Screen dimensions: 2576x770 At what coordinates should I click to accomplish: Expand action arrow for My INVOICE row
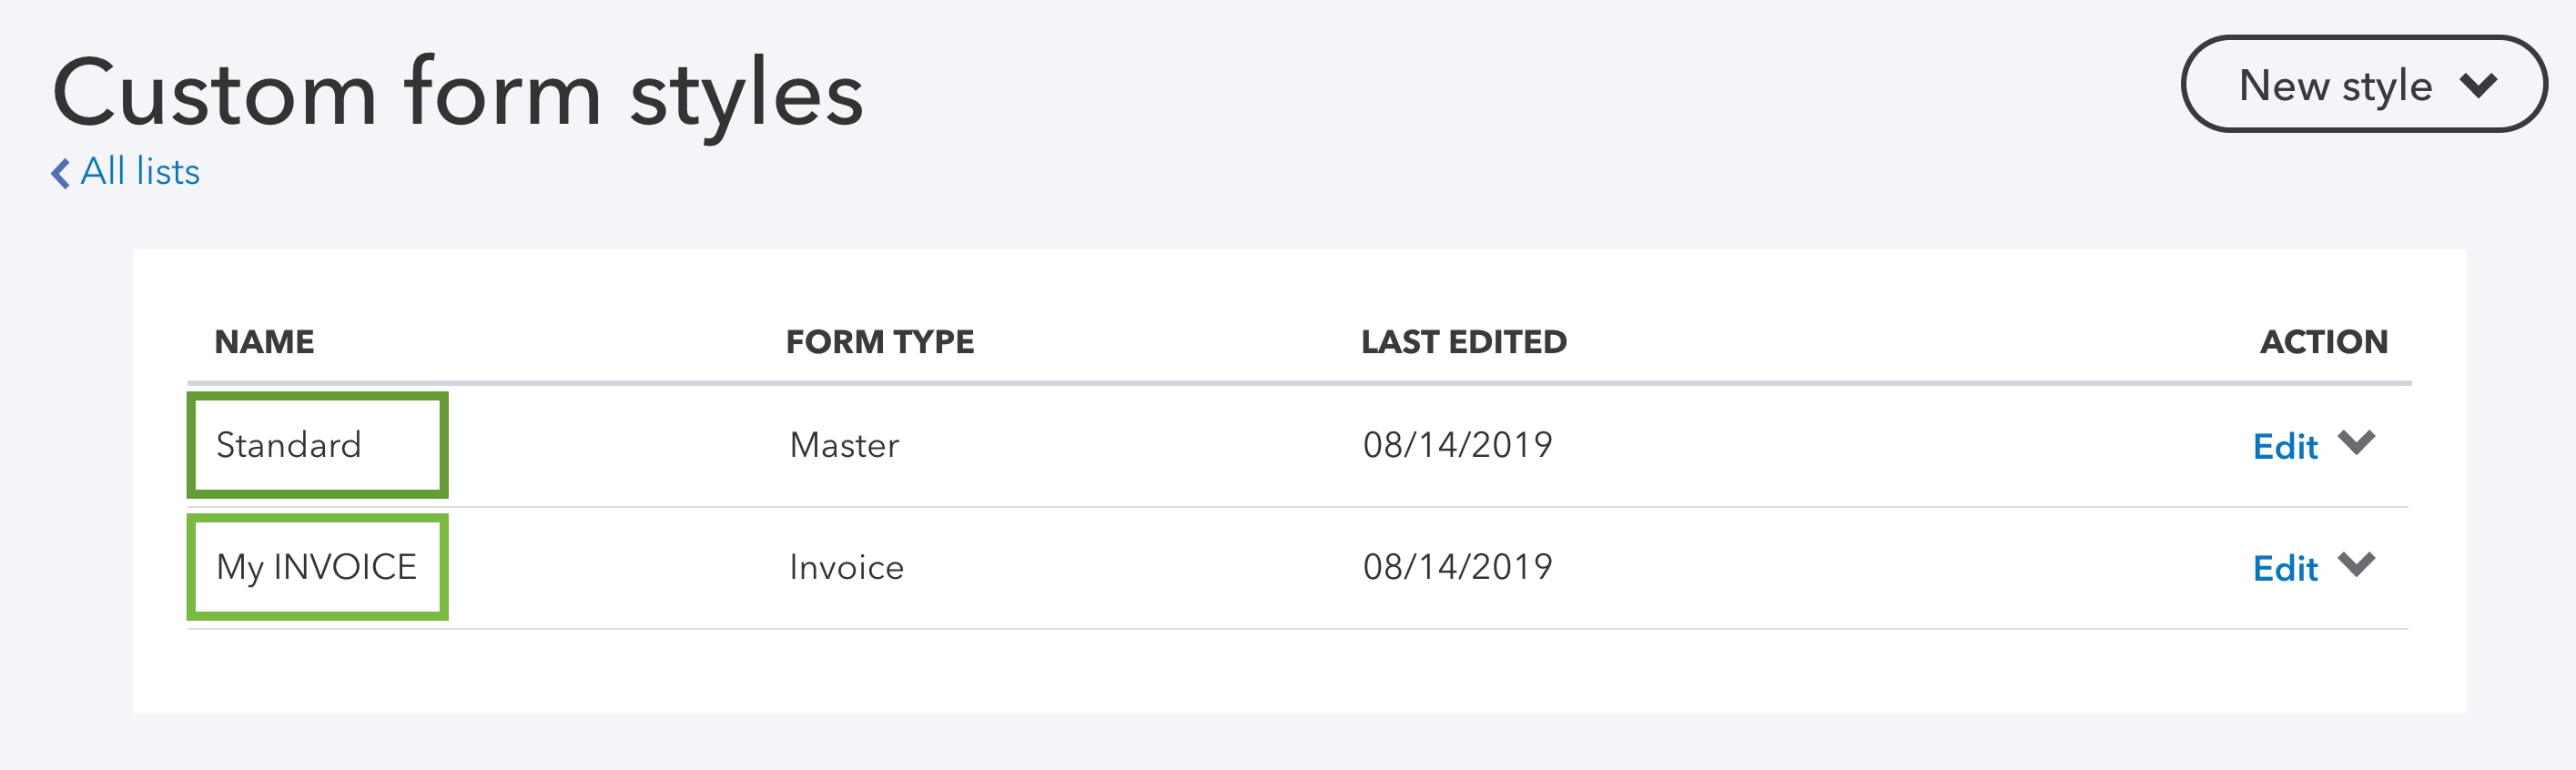2356,564
